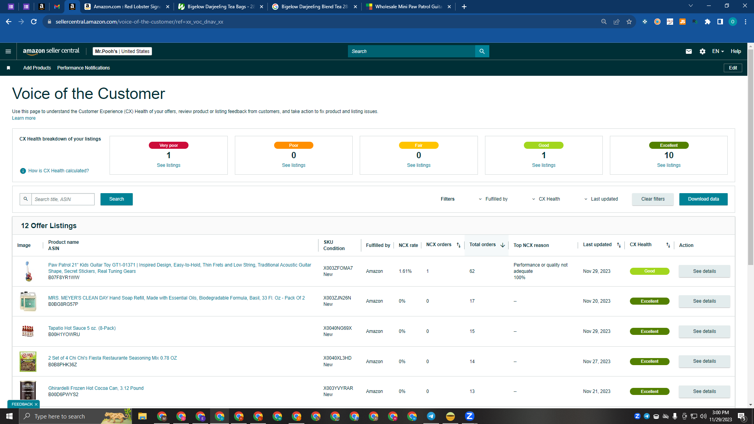
Task: Bookmark this page with star icon
Action: point(629,22)
